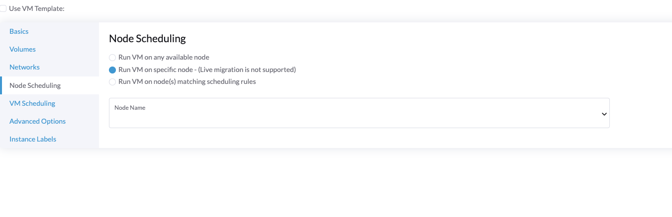Open the Basics tab
This screenshot has width=672, height=217.
coord(19,31)
